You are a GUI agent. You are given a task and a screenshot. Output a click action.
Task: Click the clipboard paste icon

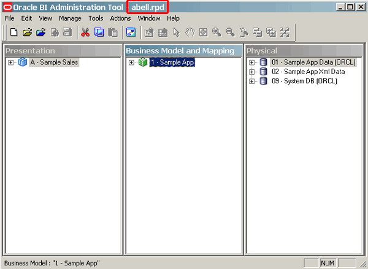(x=113, y=32)
